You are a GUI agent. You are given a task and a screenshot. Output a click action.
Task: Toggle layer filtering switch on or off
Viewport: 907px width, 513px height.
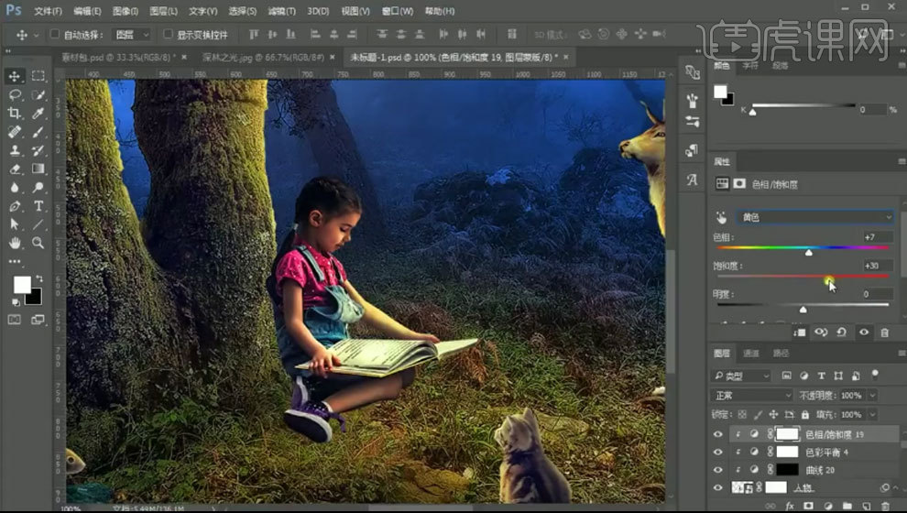point(875,374)
